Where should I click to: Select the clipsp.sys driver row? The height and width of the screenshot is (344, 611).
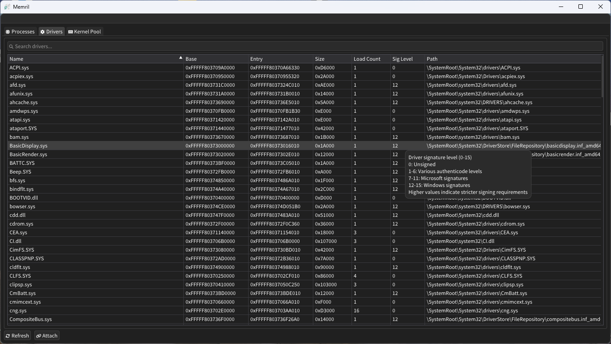[304, 285]
